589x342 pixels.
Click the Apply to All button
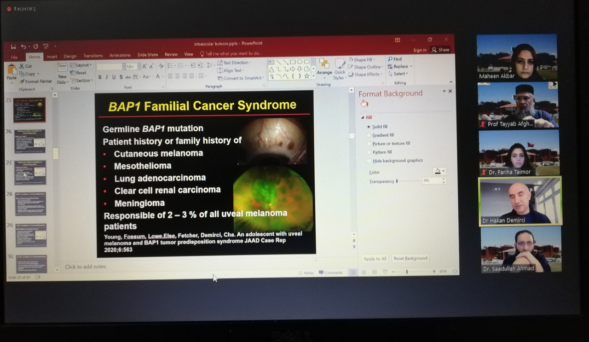tap(375, 259)
